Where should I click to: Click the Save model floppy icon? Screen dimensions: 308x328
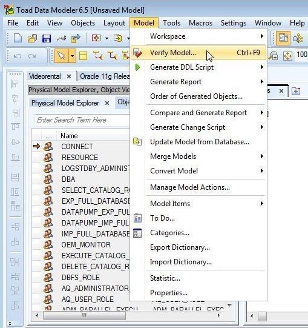point(47,38)
